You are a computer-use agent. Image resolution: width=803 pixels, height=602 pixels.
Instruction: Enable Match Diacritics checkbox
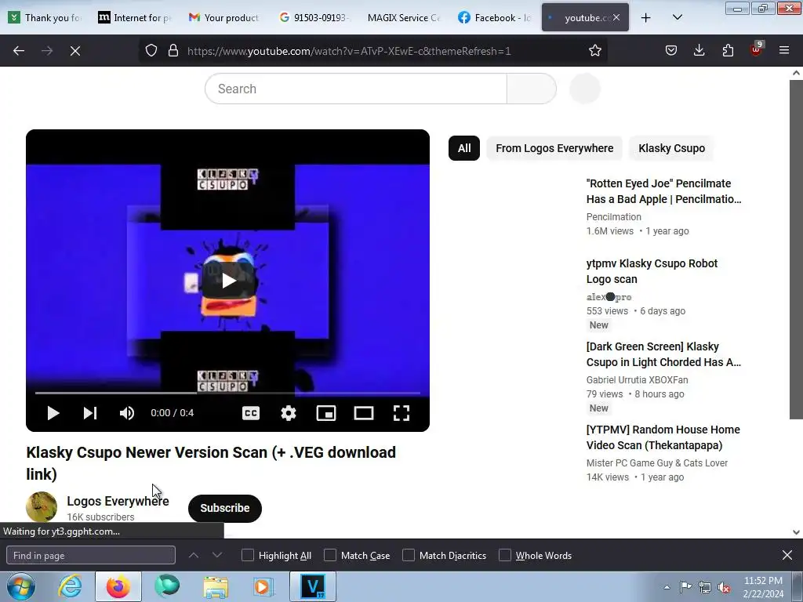click(408, 556)
